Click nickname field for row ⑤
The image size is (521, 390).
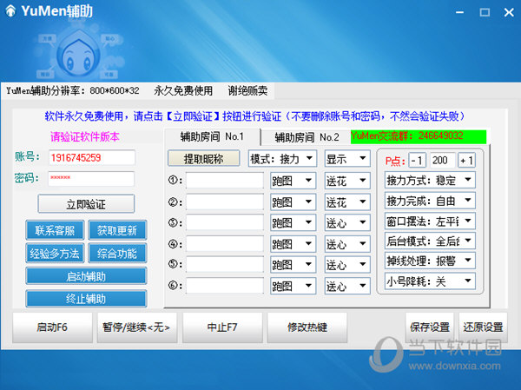(225, 265)
